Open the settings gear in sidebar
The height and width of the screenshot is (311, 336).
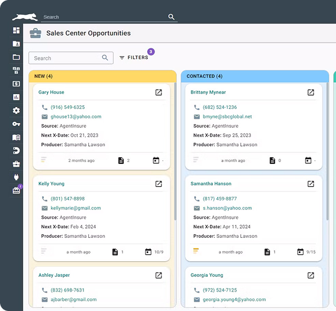(17, 111)
